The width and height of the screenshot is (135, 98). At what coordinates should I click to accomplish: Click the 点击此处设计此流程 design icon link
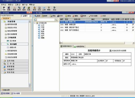click(118, 50)
